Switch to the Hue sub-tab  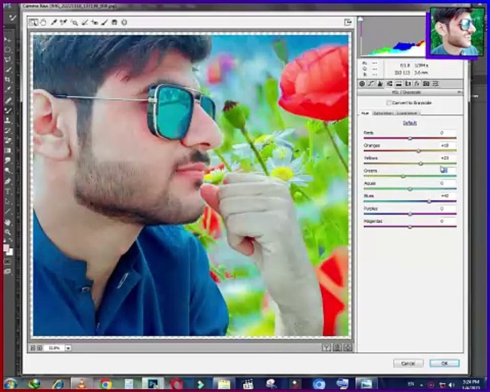[x=365, y=113]
